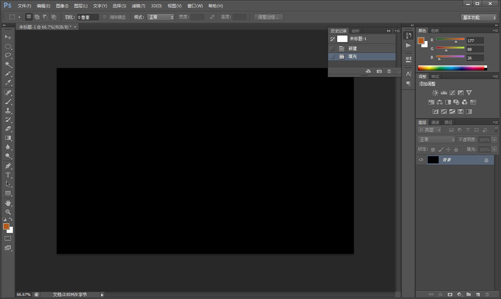The width and height of the screenshot is (501, 299).
Task: Add Curves adjustment
Action: [x=452, y=93]
